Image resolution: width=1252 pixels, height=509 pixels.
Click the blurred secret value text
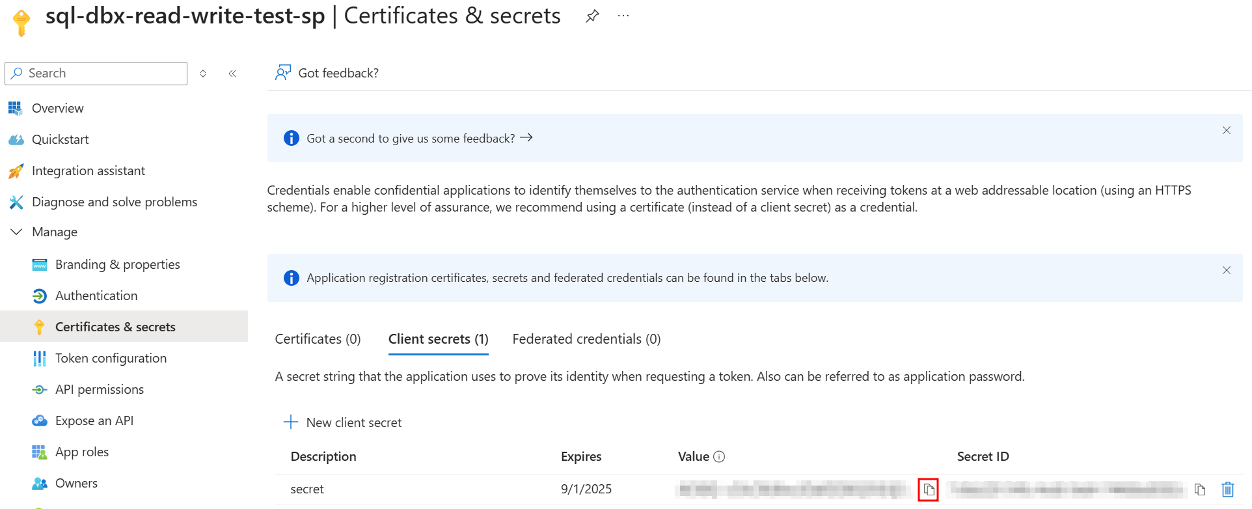point(792,489)
